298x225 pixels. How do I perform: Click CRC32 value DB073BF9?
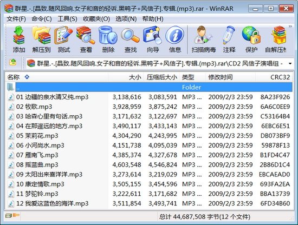click(x=275, y=136)
